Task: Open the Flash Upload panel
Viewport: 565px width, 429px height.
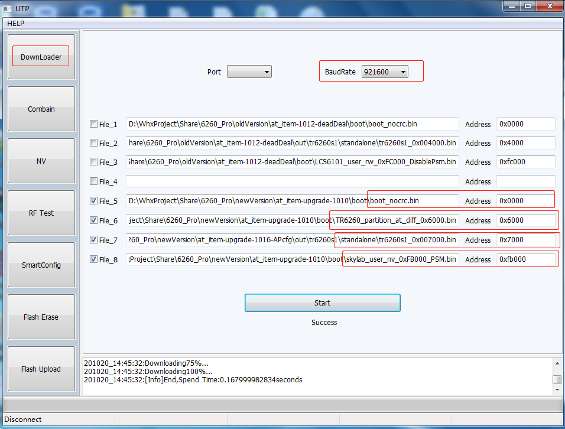Action: pyautogui.click(x=41, y=369)
